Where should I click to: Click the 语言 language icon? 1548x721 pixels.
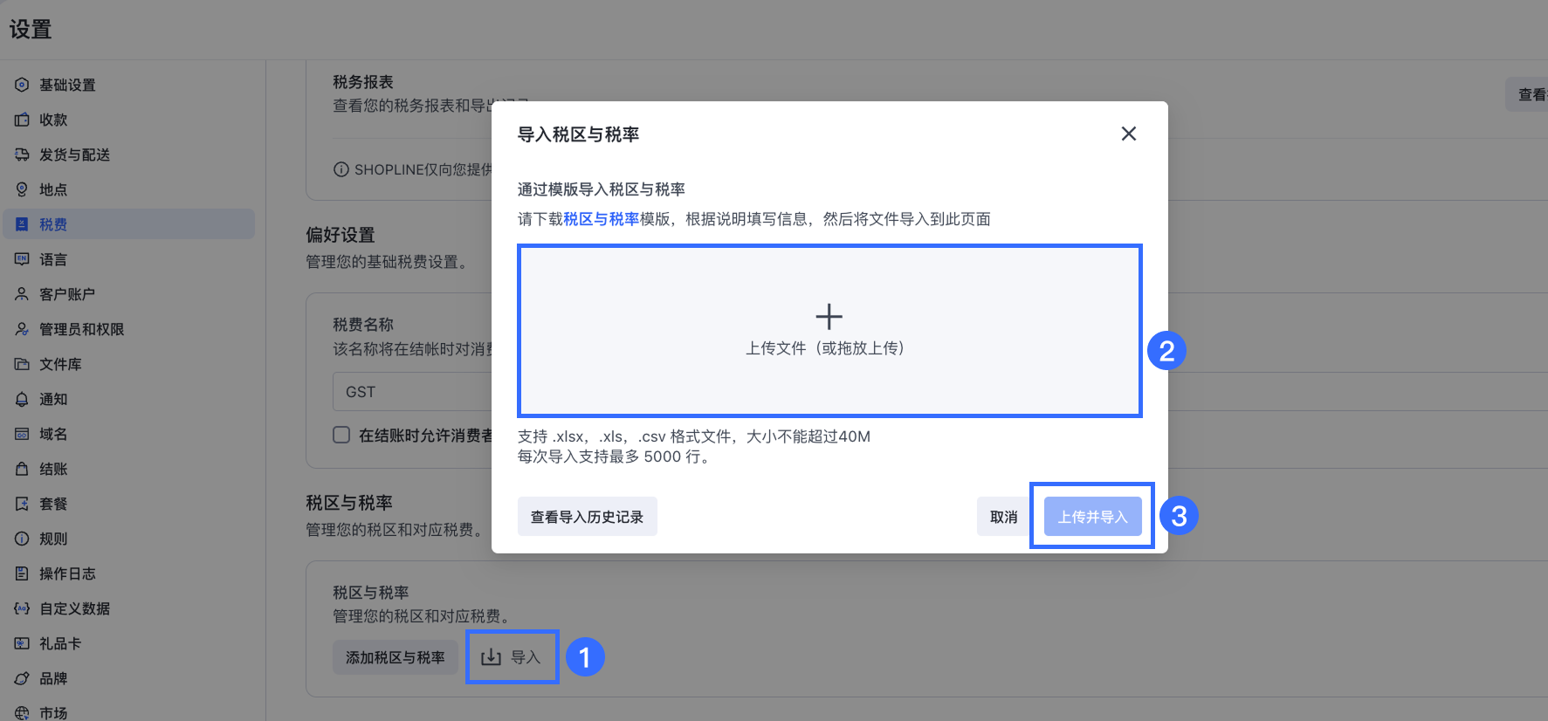[x=22, y=259]
